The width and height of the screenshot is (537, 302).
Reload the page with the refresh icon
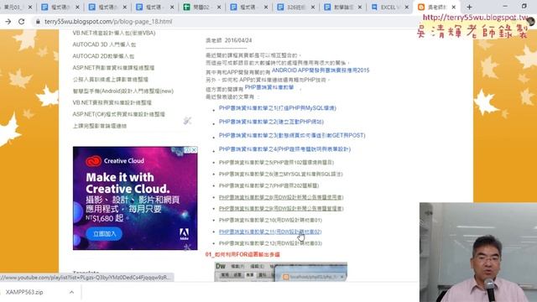(21, 22)
